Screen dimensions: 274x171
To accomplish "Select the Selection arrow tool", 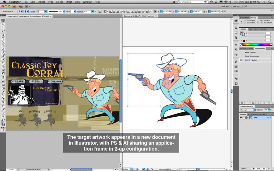I will (3, 21).
